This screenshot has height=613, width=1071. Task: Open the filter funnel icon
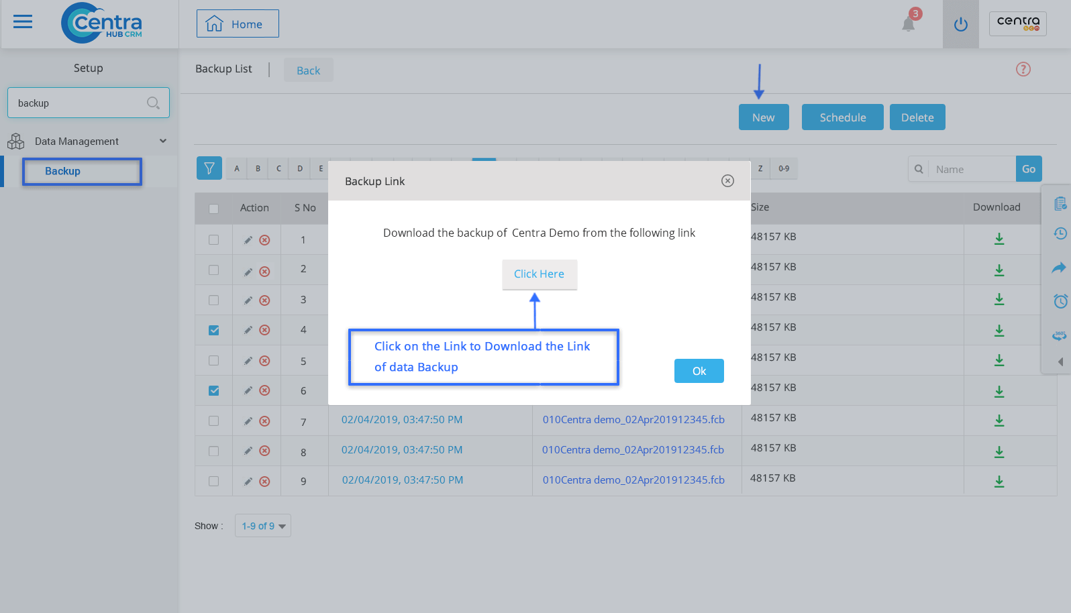(x=209, y=168)
